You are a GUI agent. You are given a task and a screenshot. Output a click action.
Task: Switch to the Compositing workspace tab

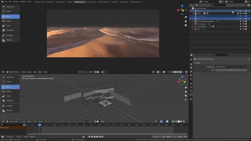click(x=60, y=2)
